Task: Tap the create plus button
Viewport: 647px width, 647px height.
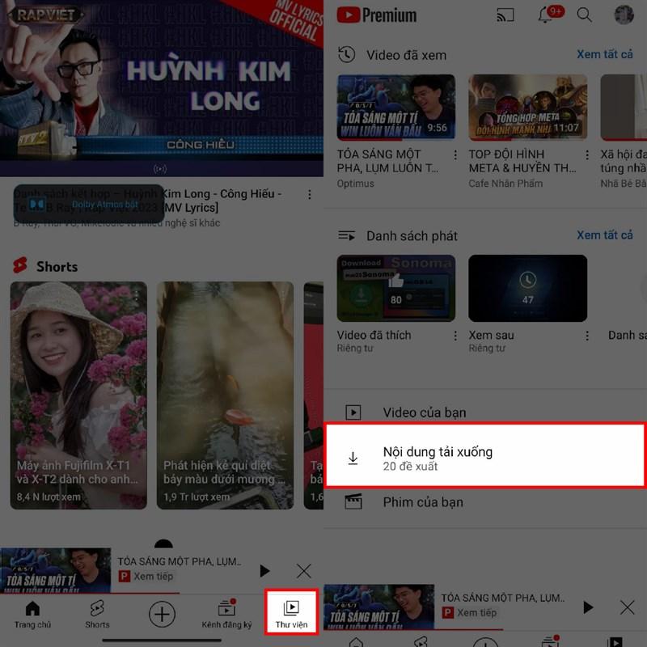Action: (x=162, y=614)
